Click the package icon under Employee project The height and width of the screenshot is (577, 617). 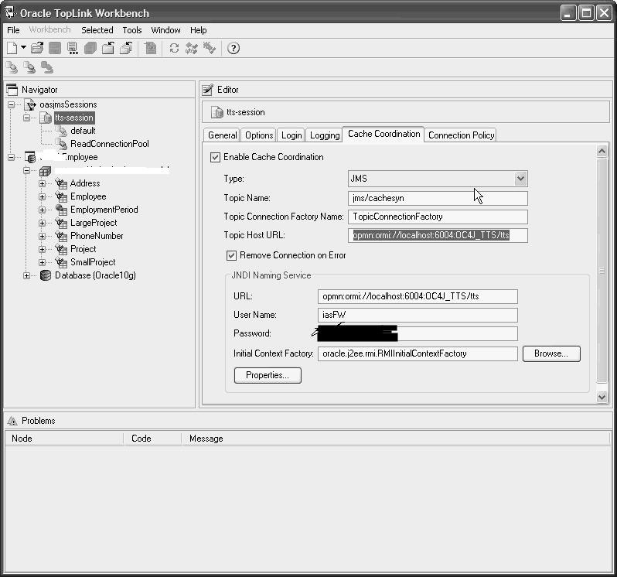click(45, 171)
